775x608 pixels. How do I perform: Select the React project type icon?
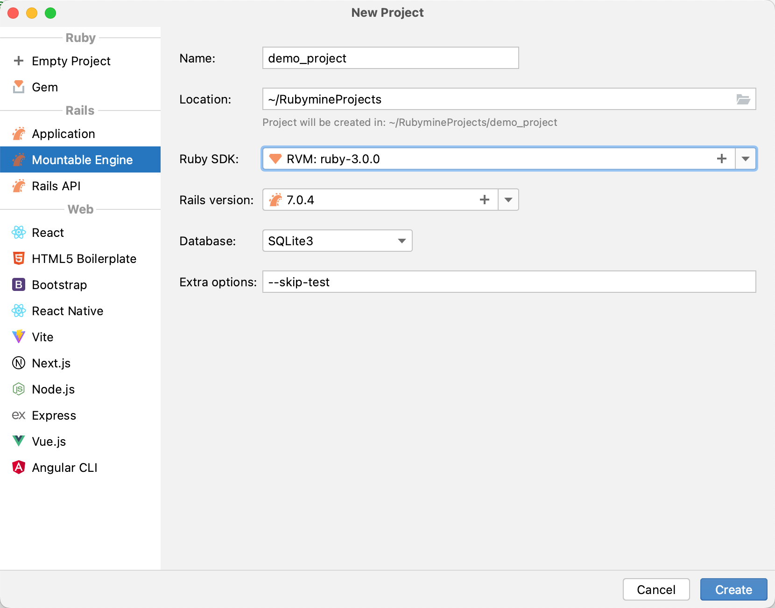tap(18, 232)
